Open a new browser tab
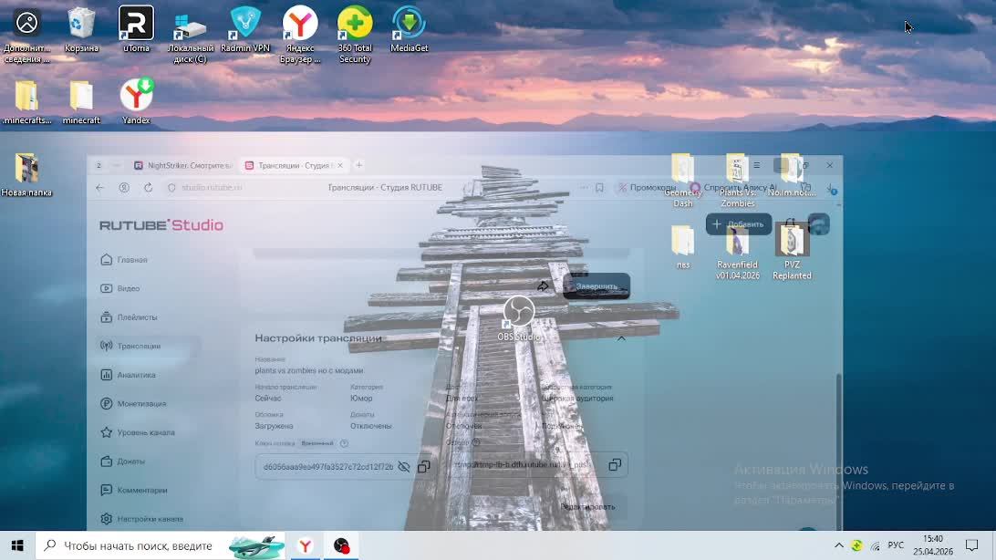The height and width of the screenshot is (560, 996). pyautogui.click(x=358, y=165)
